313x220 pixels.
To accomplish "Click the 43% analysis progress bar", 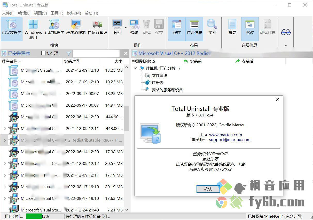I will coord(45,216).
